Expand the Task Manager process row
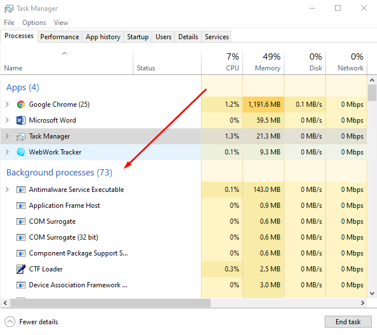Image resolution: width=377 pixels, height=335 pixels. click(7, 136)
